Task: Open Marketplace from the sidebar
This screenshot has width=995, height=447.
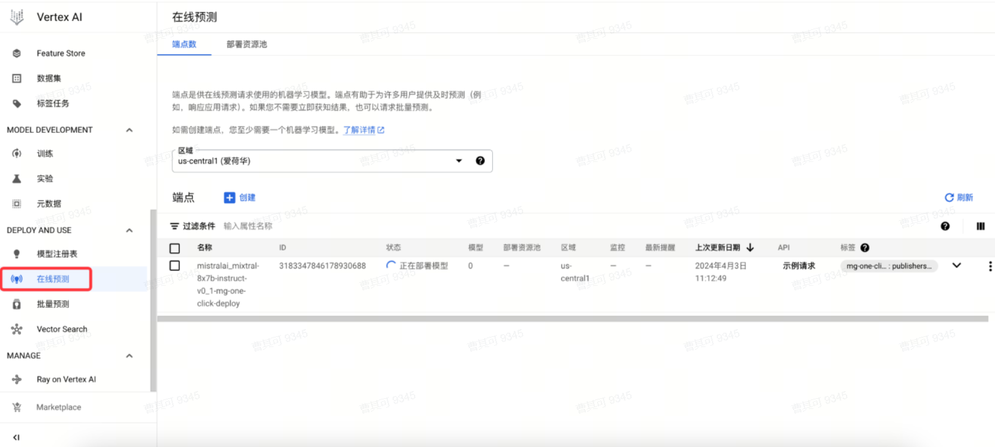Action: 58,407
